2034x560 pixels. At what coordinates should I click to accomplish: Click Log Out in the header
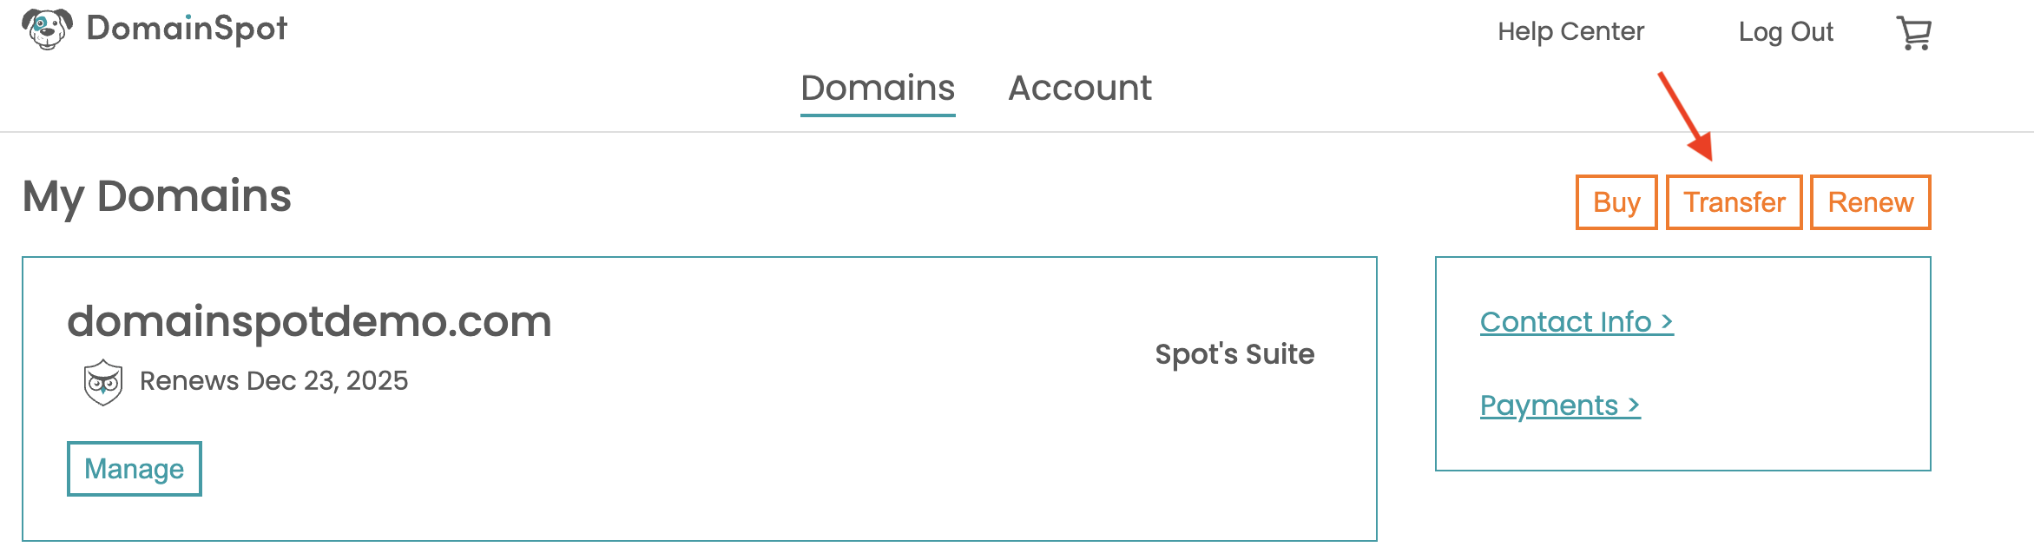pyautogui.click(x=1786, y=32)
